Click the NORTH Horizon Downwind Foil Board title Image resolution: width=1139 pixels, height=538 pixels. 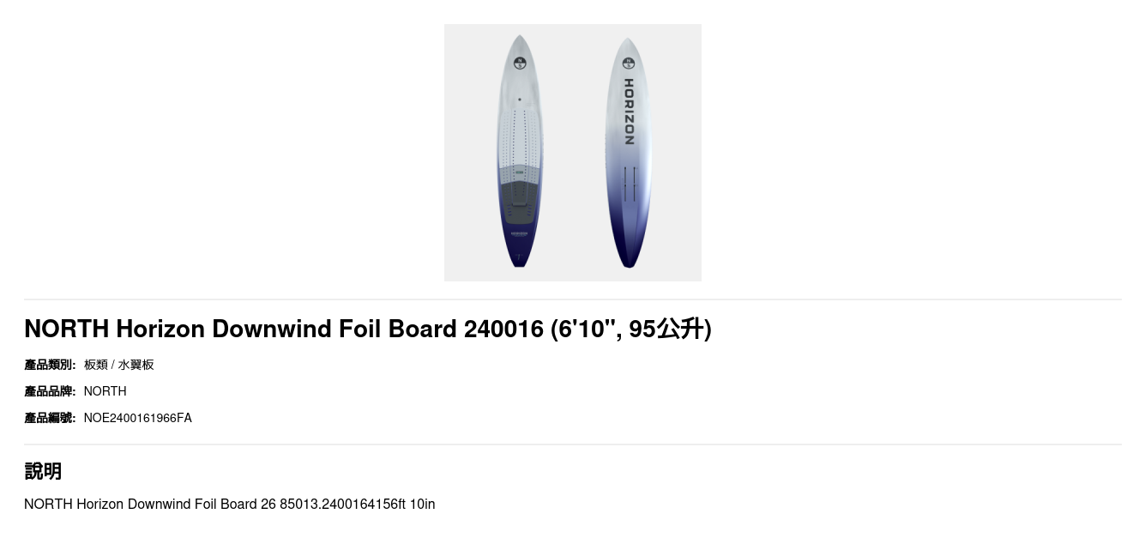click(x=368, y=329)
